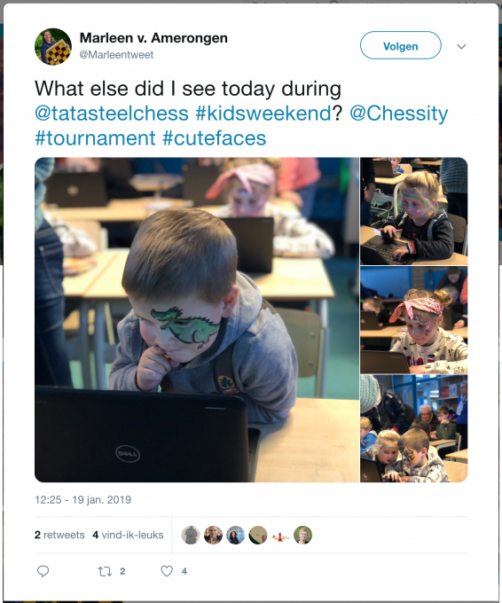Open the @tatasteelchess mention link
The image size is (502, 603).
(x=112, y=114)
